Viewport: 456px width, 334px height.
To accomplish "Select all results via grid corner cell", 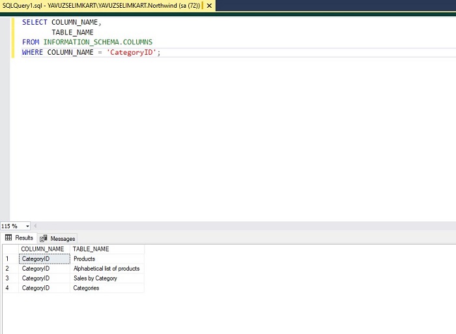I will [x=10, y=249].
